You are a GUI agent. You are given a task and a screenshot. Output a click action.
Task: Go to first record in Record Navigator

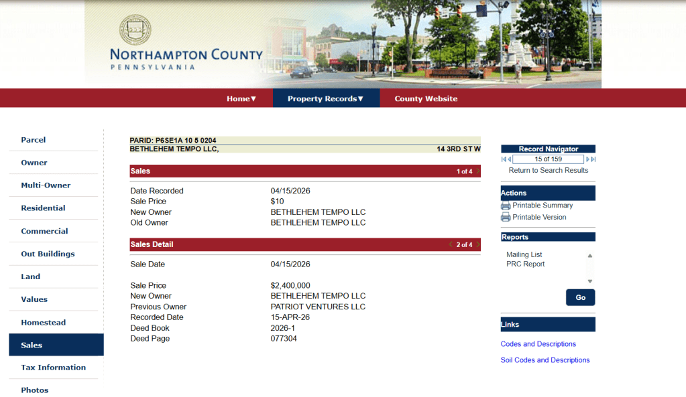[x=503, y=159]
